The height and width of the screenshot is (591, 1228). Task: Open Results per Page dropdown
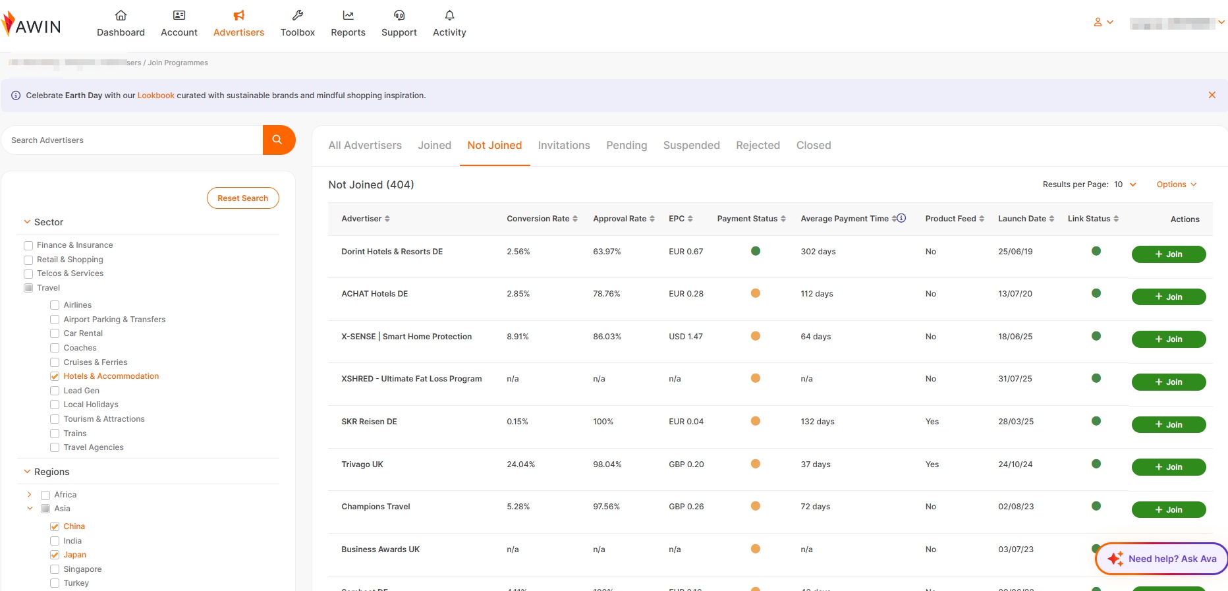tap(1125, 184)
